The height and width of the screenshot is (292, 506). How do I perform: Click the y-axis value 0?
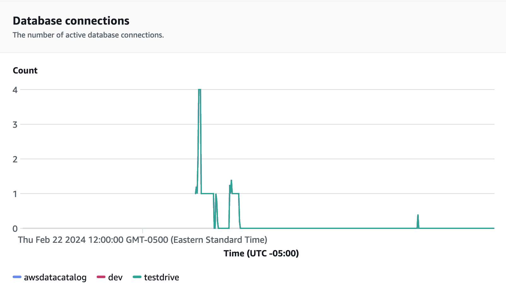pyautogui.click(x=15, y=229)
